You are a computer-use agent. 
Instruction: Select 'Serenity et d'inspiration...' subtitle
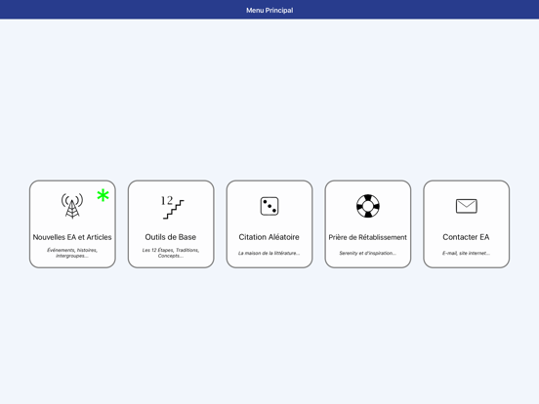coord(368,253)
